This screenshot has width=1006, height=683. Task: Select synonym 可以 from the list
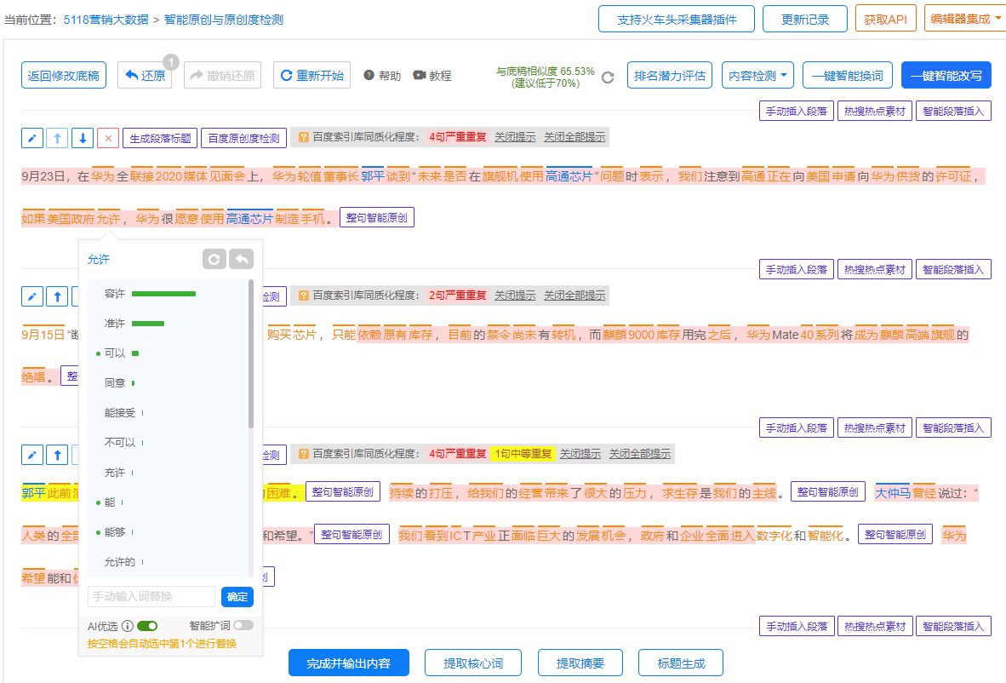[115, 353]
